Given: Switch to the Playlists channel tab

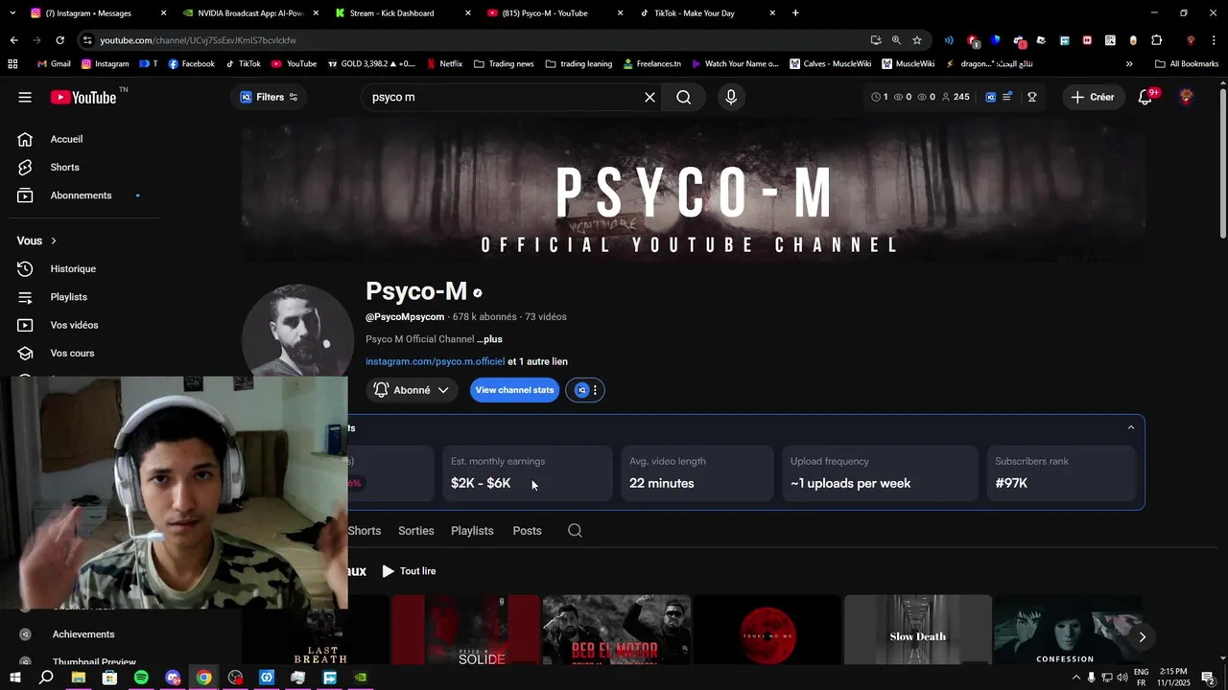Looking at the screenshot, I should coord(472,531).
